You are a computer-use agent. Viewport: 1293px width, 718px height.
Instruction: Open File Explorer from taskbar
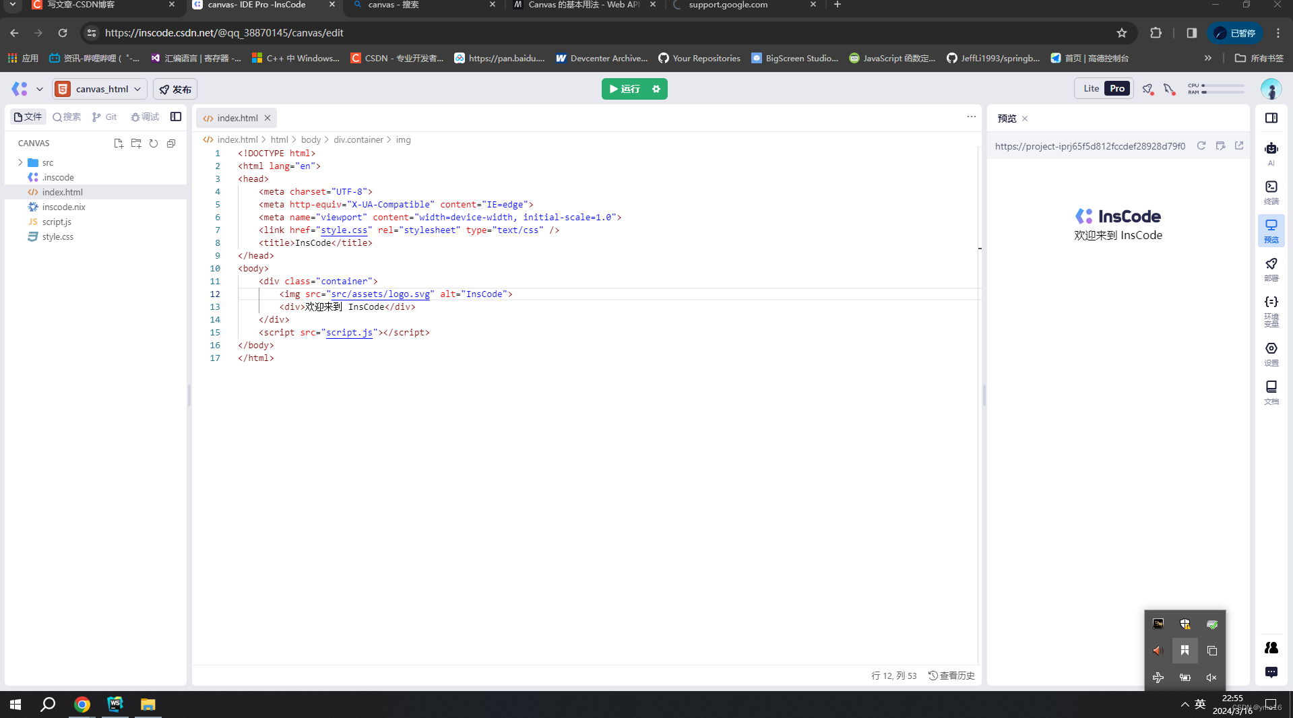pyautogui.click(x=148, y=705)
